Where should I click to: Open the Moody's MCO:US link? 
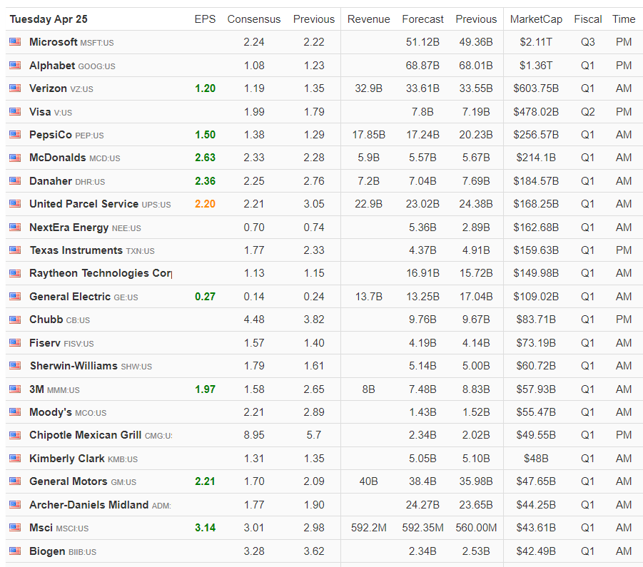(x=68, y=412)
